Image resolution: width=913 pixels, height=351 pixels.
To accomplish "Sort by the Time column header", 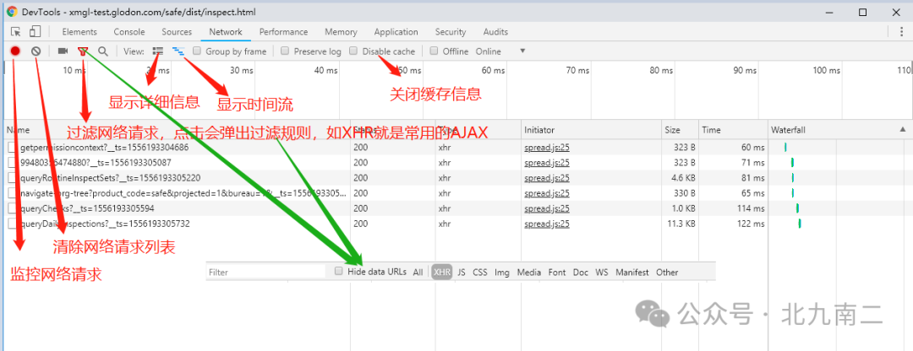I will coord(732,130).
